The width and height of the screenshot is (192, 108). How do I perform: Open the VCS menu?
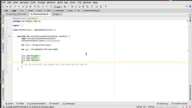click(x=79, y=2)
